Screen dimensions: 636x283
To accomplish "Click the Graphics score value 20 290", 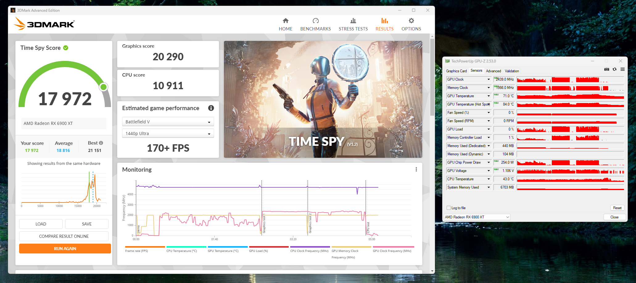I will tap(168, 57).
